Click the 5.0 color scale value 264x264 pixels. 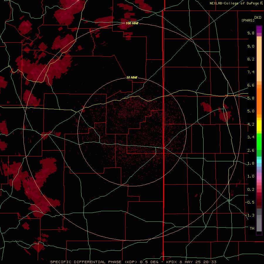pyautogui.click(x=251, y=111)
